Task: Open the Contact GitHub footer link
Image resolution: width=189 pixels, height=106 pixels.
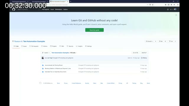Action: tap(110, 83)
